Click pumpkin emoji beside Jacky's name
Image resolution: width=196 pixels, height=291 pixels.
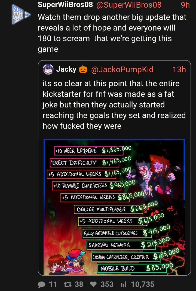click(x=83, y=69)
